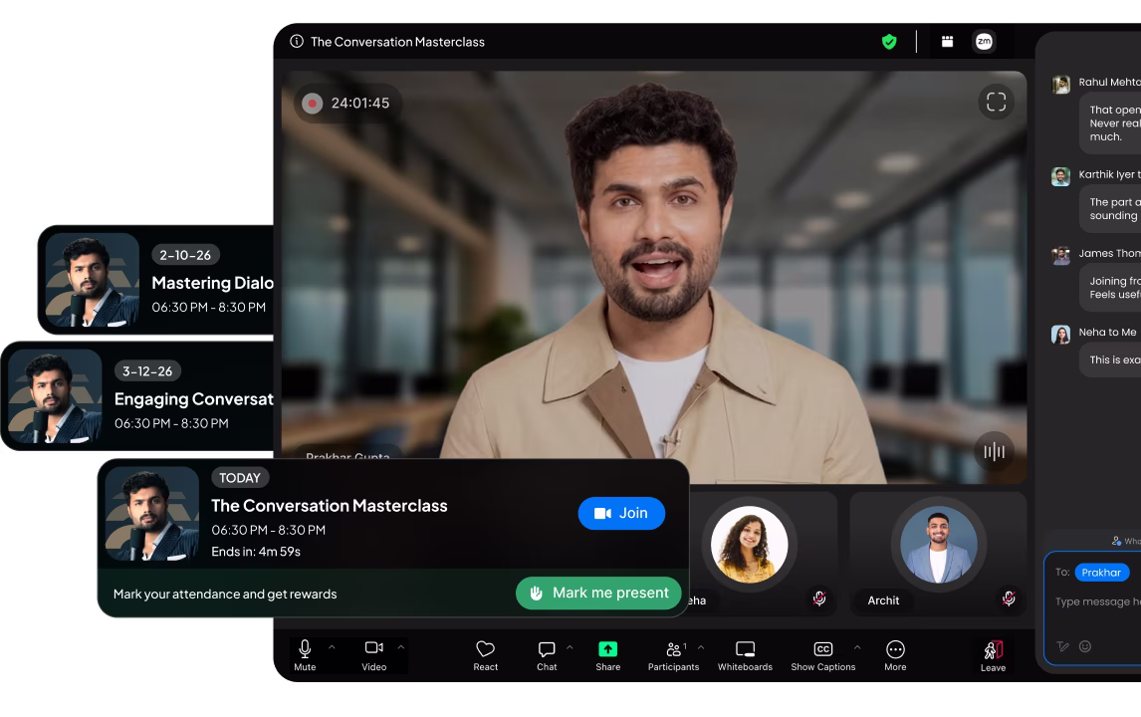Open Whiteboards from the toolbar
Image resolution: width=1141 pixels, height=717 pixels.
pyautogui.click(x=745, y=654)
